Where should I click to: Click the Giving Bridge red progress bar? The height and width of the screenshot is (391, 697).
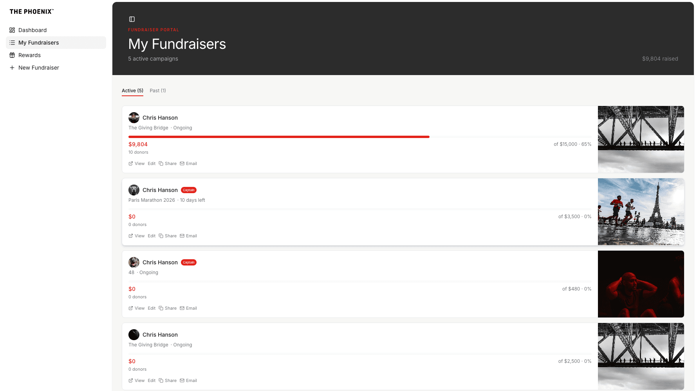tap(279, 137)
